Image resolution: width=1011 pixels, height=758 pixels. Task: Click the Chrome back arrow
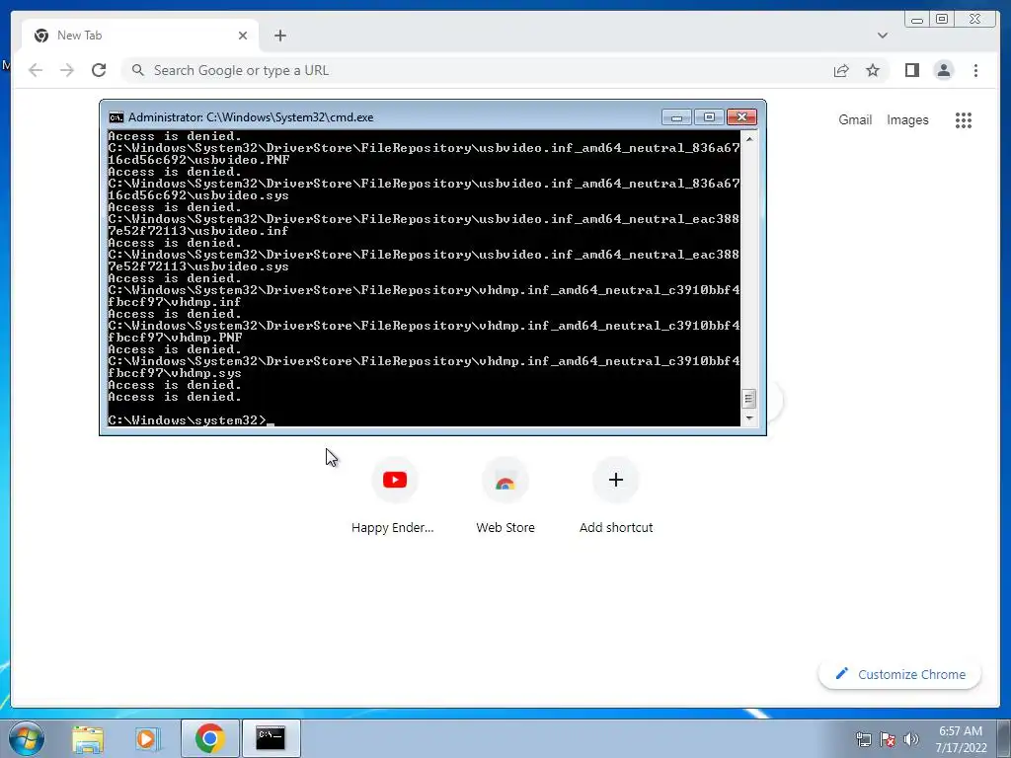(36, 70)
